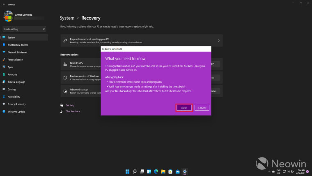
Task: Click the ENG US language indicator
Action: [278, 171]
